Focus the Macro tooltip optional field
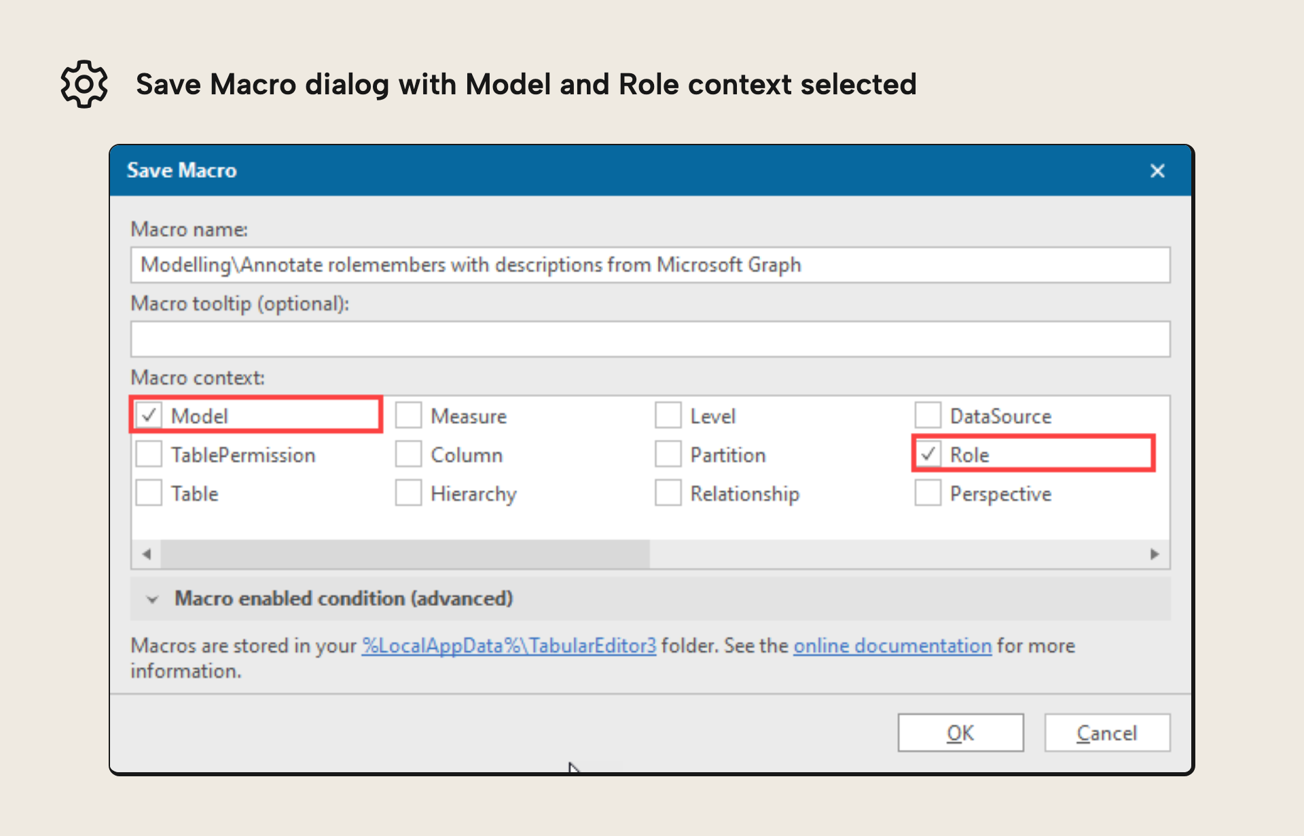1304x836 pixels. pyautogui.click(x=650, y=339)
